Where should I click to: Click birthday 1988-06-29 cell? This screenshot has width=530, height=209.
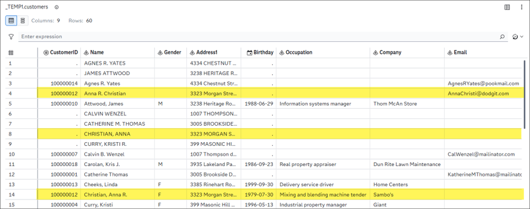point(259,103)
